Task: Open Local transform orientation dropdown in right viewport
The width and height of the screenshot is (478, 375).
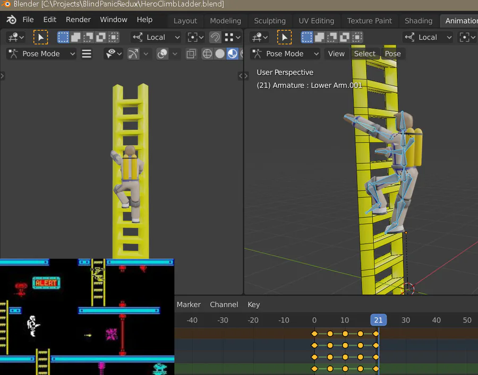Action: pos(428,37)
